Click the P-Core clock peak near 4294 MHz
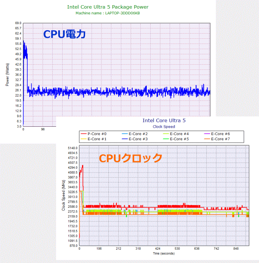The width and height of the screenshot is (259, 263). tap(82, 166)
